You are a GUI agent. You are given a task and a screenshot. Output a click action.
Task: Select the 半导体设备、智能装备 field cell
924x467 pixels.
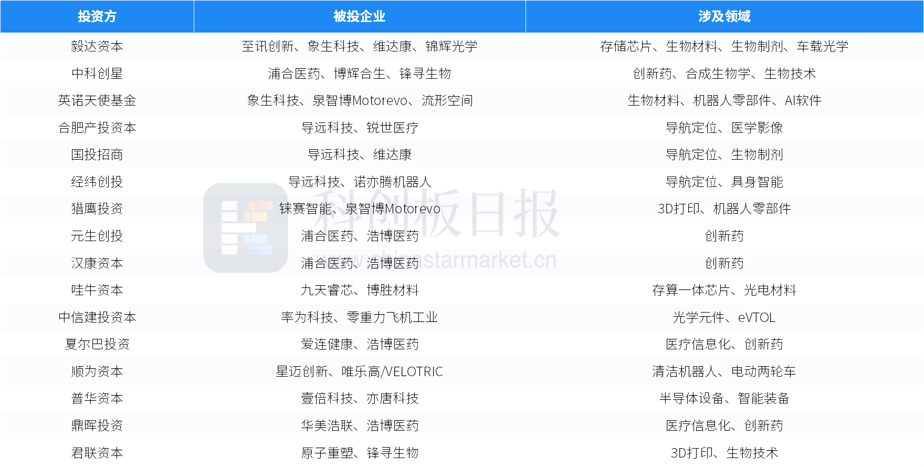point(724,398)
